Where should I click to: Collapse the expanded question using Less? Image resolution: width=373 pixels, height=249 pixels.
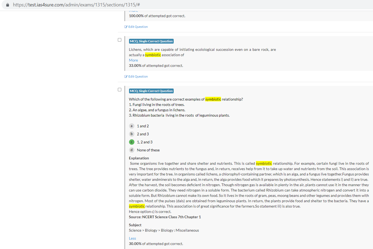(132, 238)
